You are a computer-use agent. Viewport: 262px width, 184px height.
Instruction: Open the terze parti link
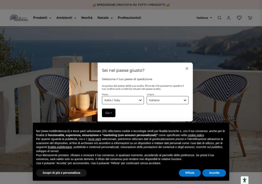(x=94, y=139)
